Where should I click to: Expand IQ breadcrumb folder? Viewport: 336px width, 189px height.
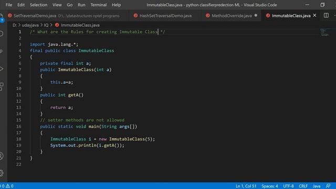coord(46,25)
